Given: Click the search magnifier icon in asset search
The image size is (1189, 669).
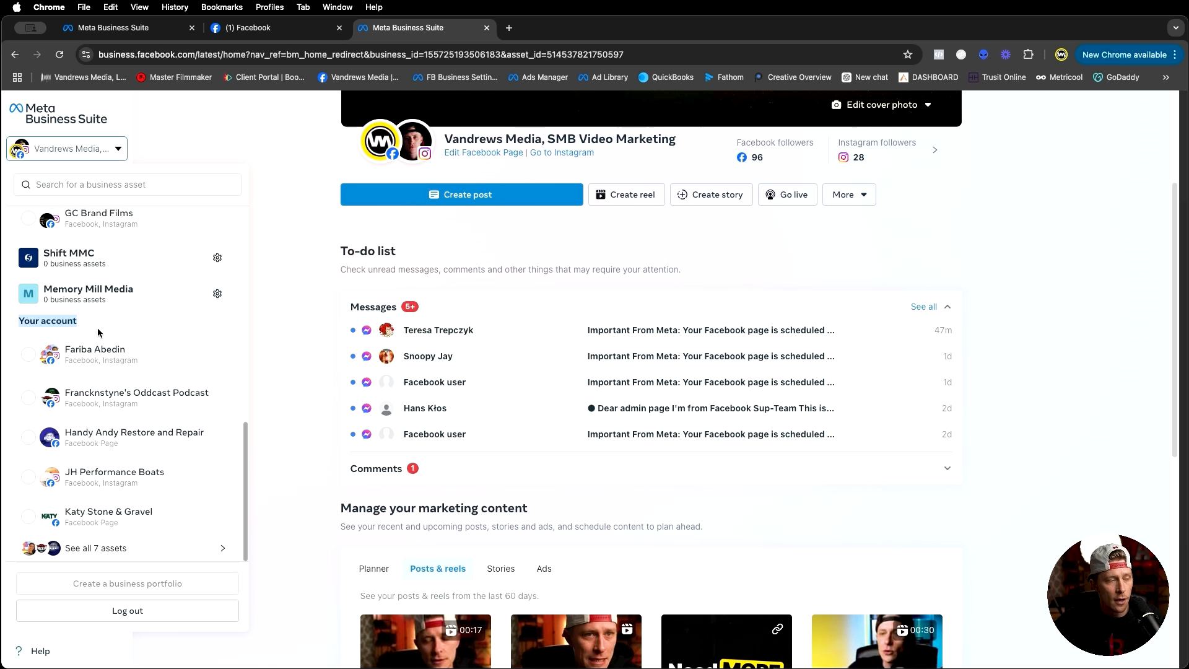Looking at the screenshot, I should pyautogui.click(x=26, y=185).
